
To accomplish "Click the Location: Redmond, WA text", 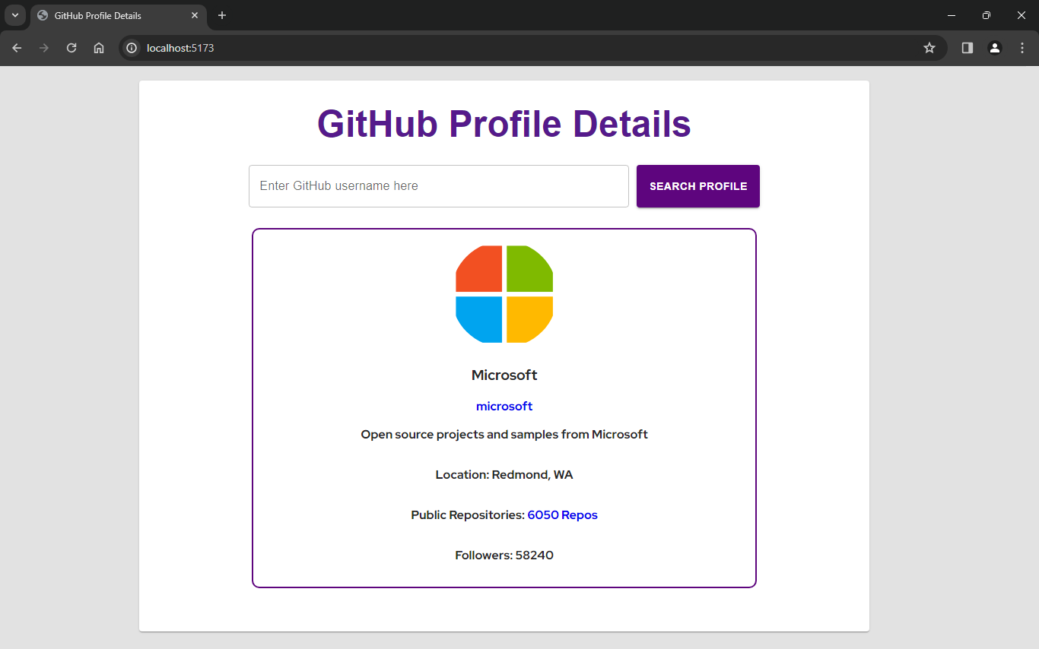I will pos(504,475).
